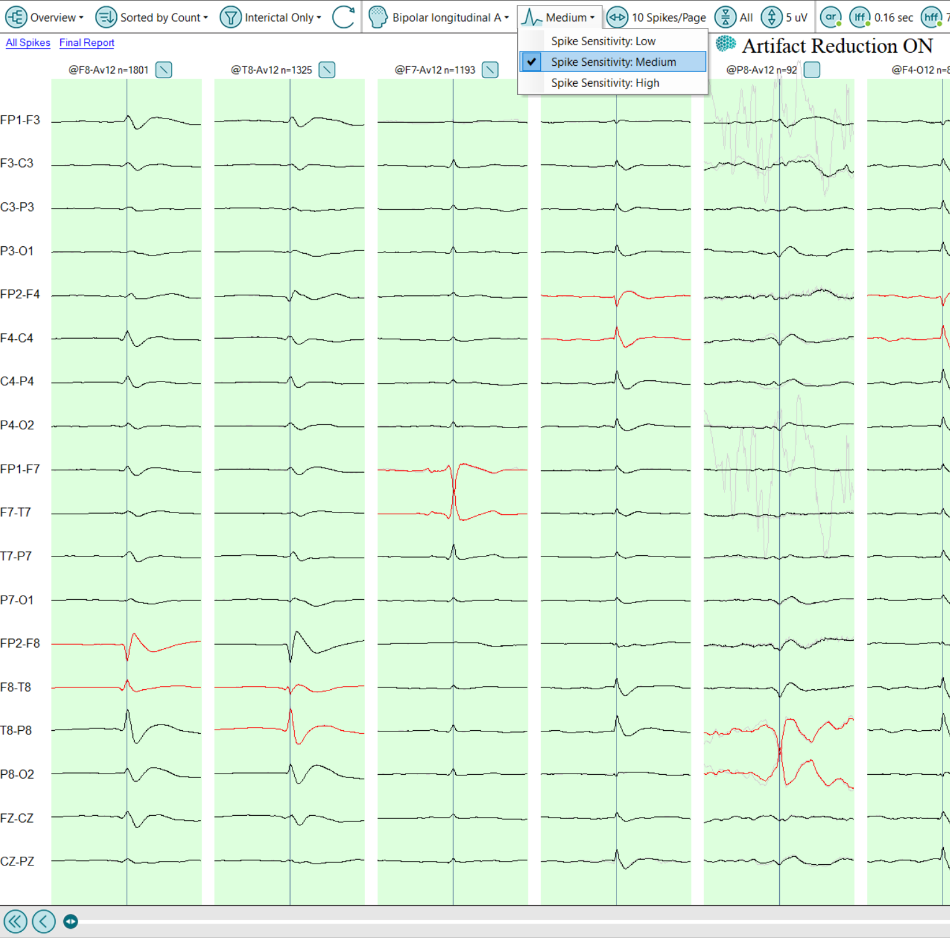Click the FP1-F7 channel label

coord(20,469)
